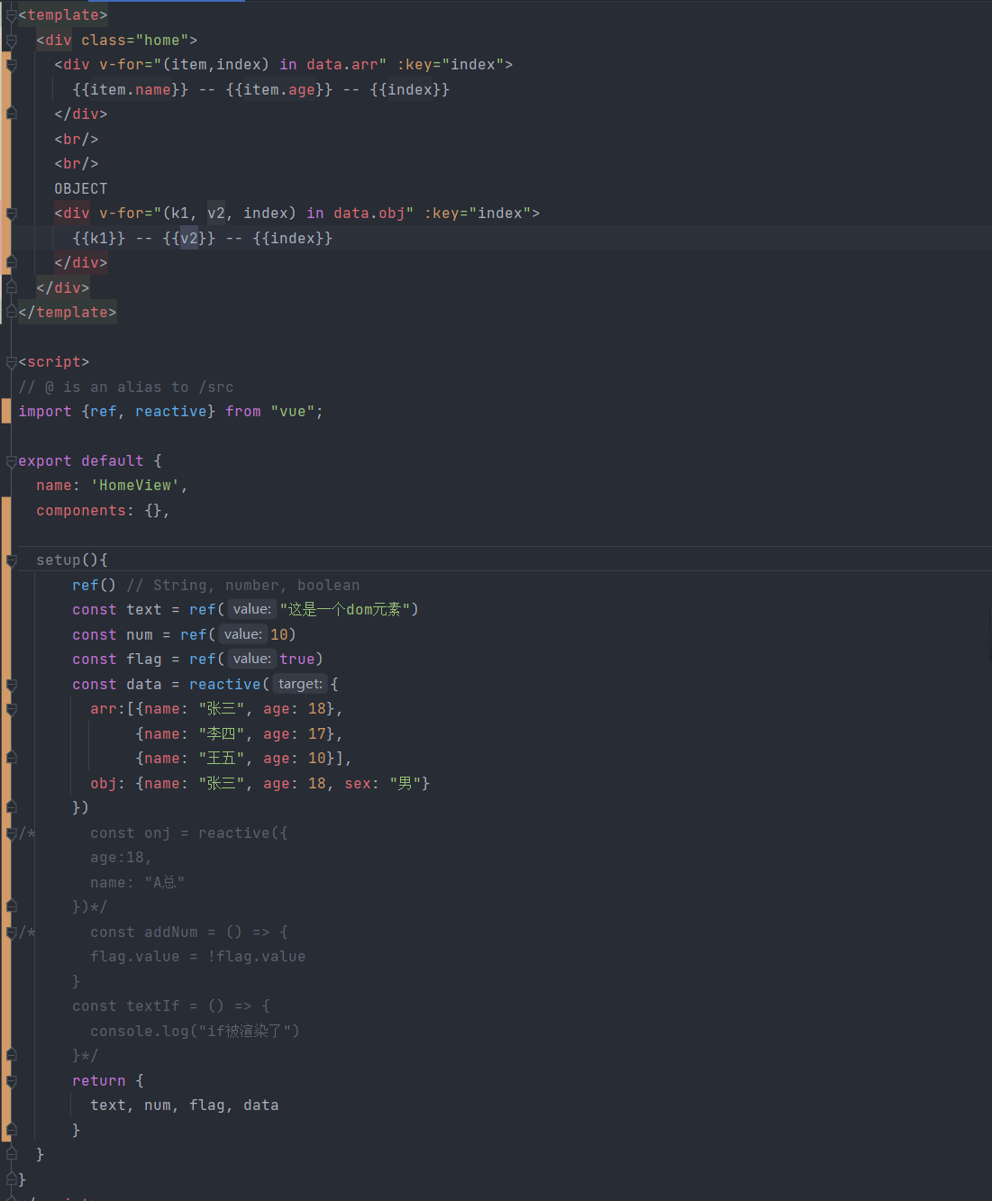Fold the v-for data.arr div block
This screenshot has height=1201, width=992.
pos(12,65)
